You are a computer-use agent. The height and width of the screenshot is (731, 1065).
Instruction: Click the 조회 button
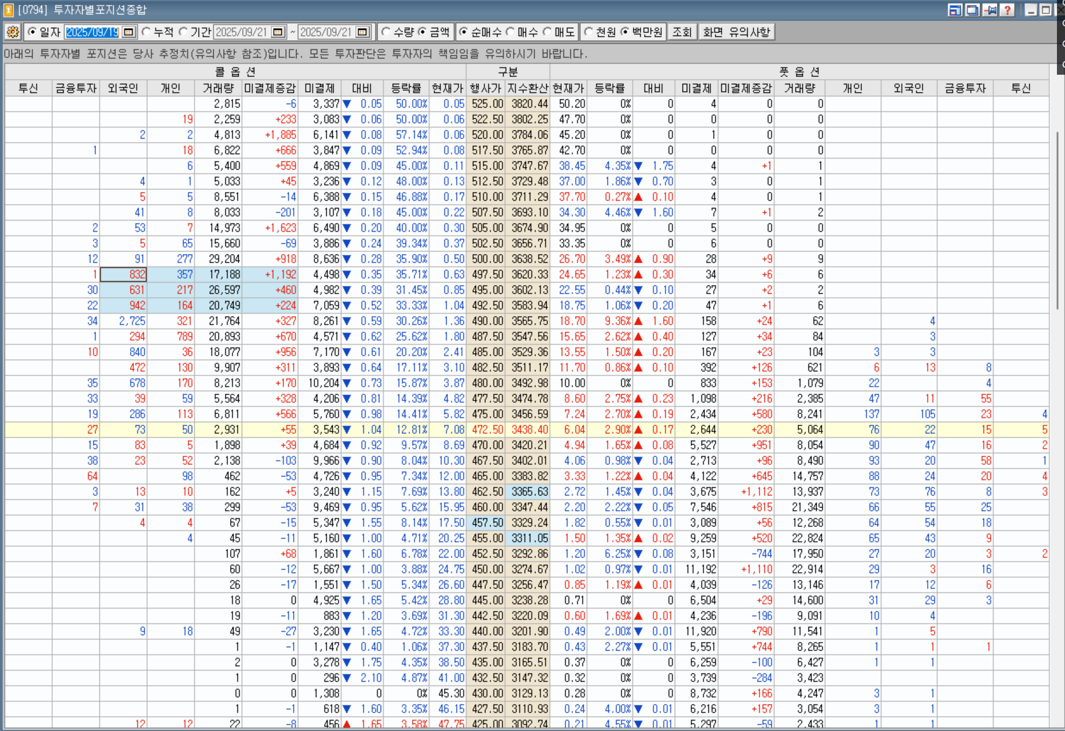[682, 32]
